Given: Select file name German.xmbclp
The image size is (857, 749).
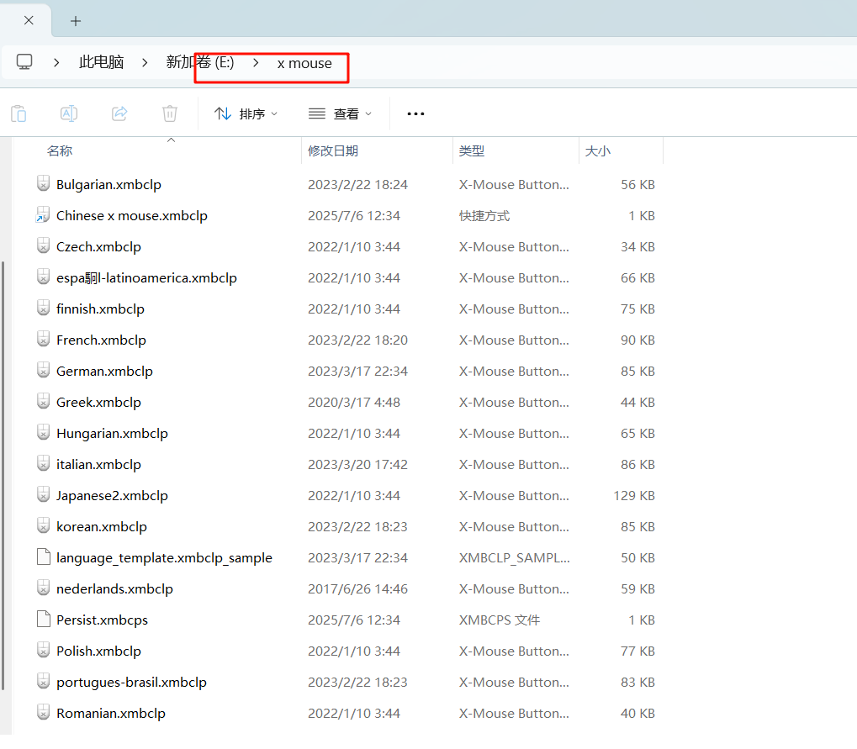Looking at the screenshot, I should click(104, 372).
